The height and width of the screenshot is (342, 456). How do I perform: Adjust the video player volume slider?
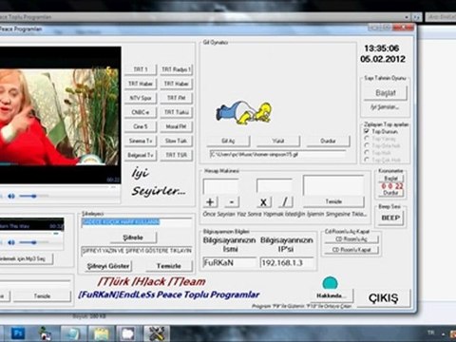tap(34, 197)
